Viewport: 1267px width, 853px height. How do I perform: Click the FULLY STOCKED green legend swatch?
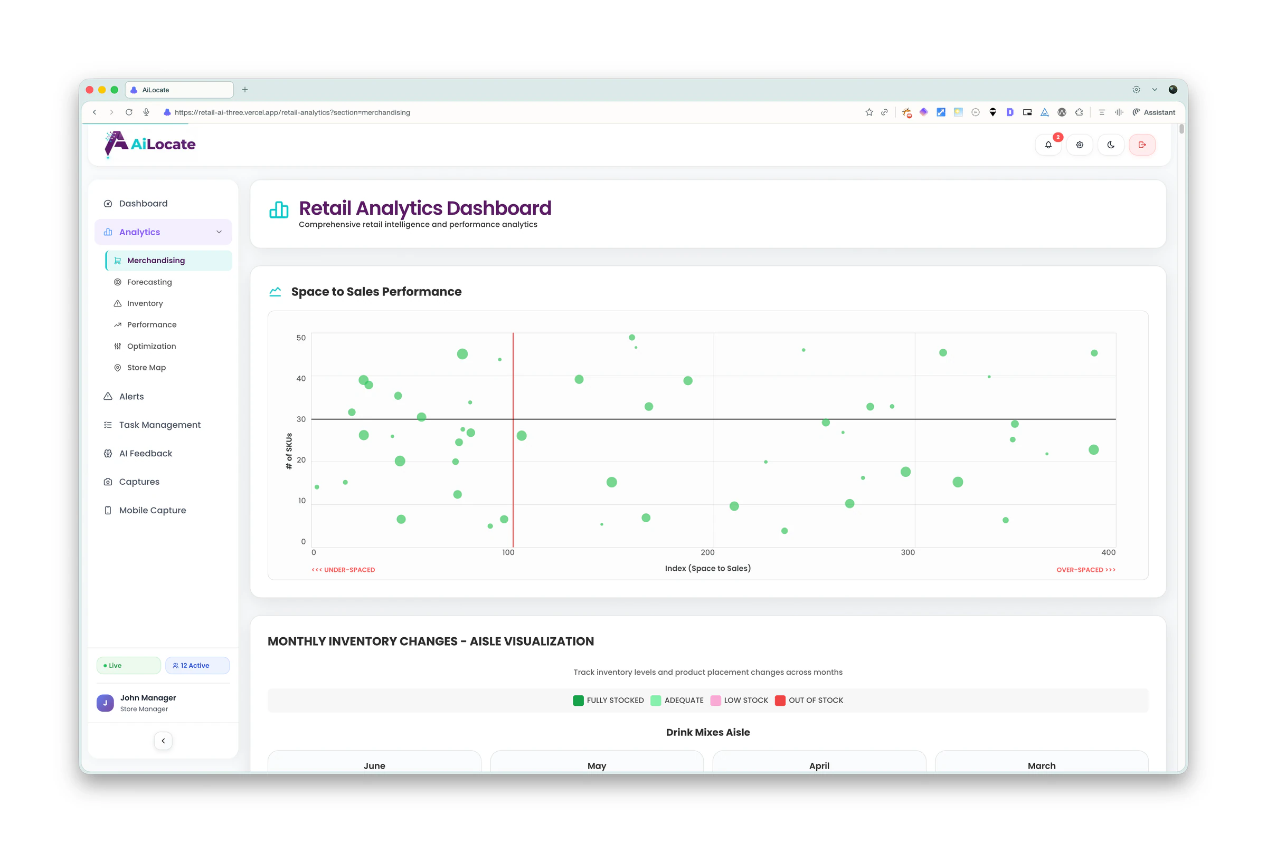578,700
